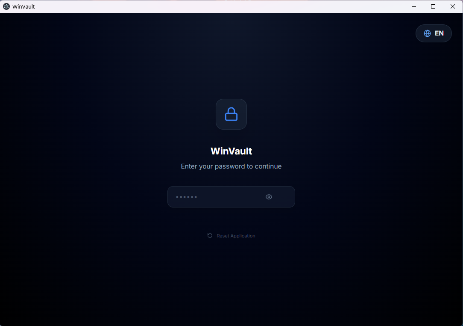Click the blue padlock icon above the title
This screenshot has height=326, width=463.
231,114
